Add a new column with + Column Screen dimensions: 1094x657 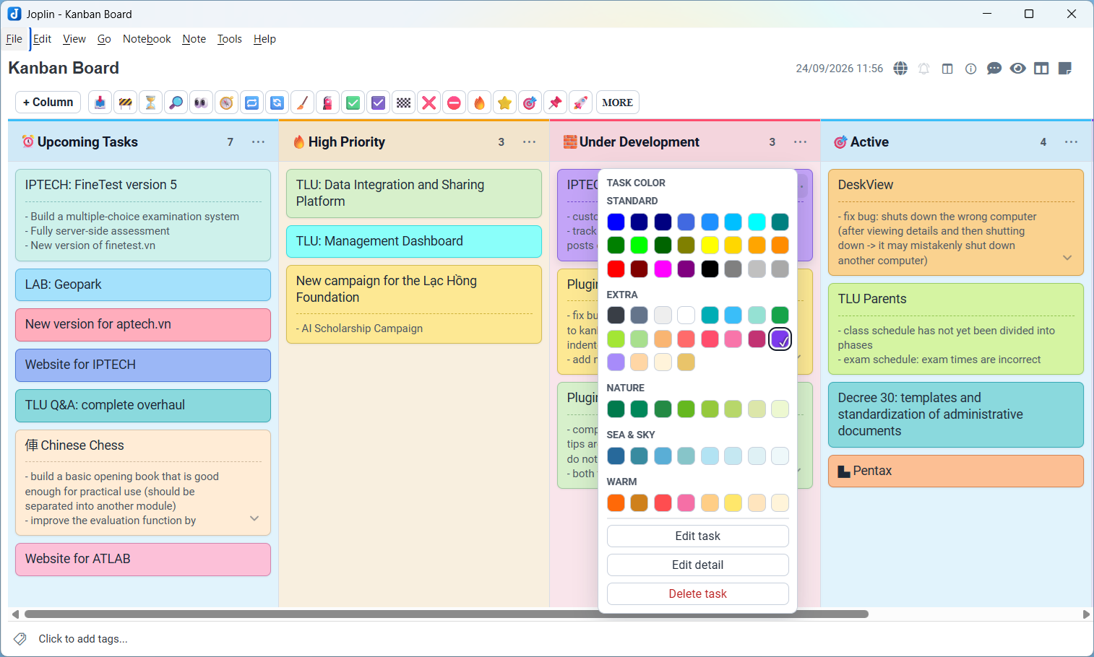pos(48,103)
